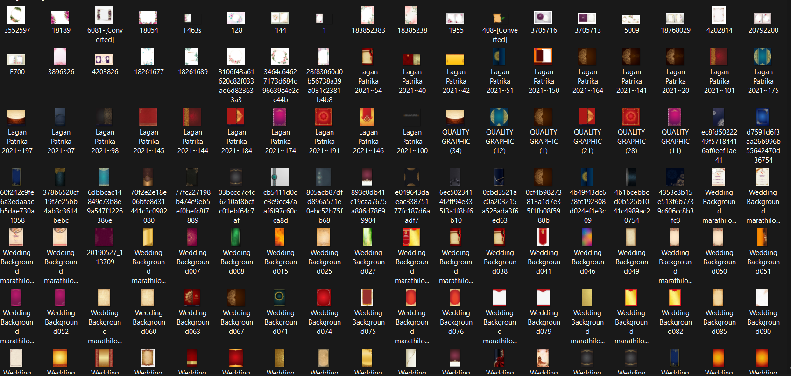This screenshot has width=791, height=376.
Task: Select Wedding Background d090 file
Action: (x=763, y=298)
